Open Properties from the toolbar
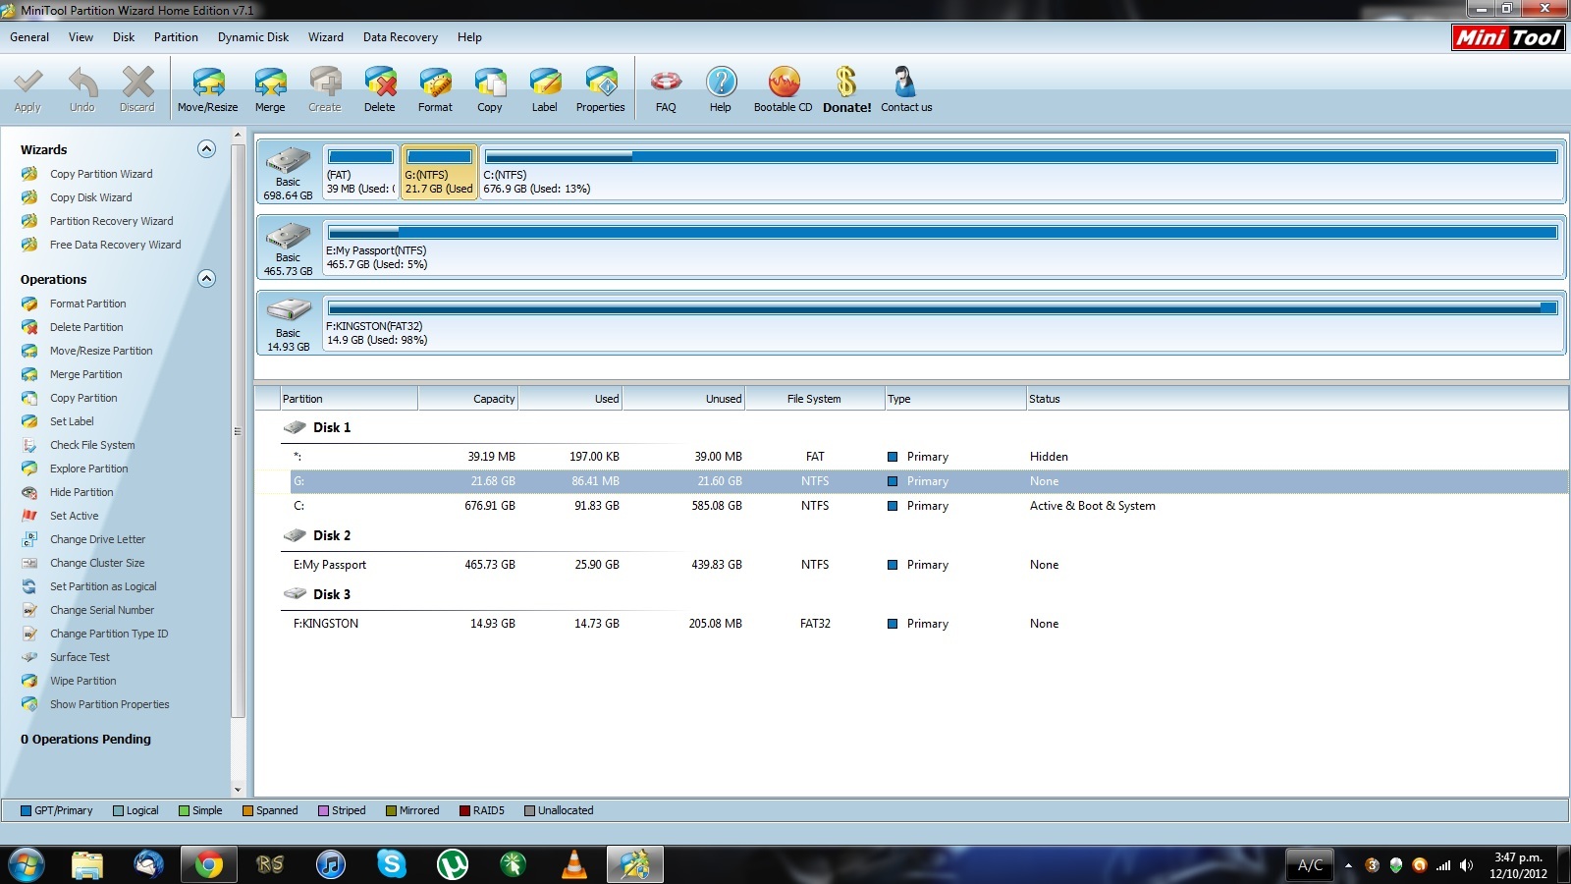The width and height of the screenshot is (1571, 884). click(600, 89)
